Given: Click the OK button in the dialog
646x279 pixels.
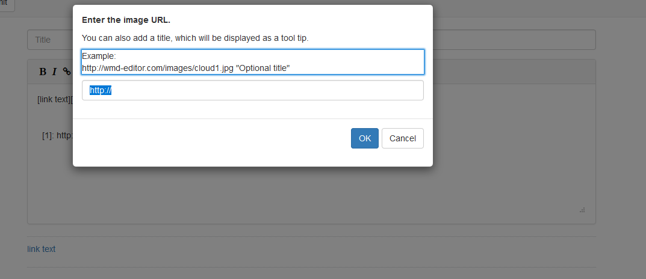Looking at the screenshot, I should (x=365, y=138).
